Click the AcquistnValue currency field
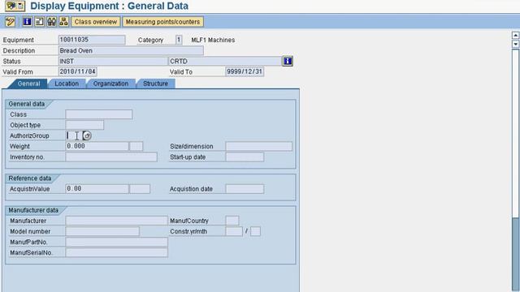Screen dimensions: 520x292 click(140, 189)
